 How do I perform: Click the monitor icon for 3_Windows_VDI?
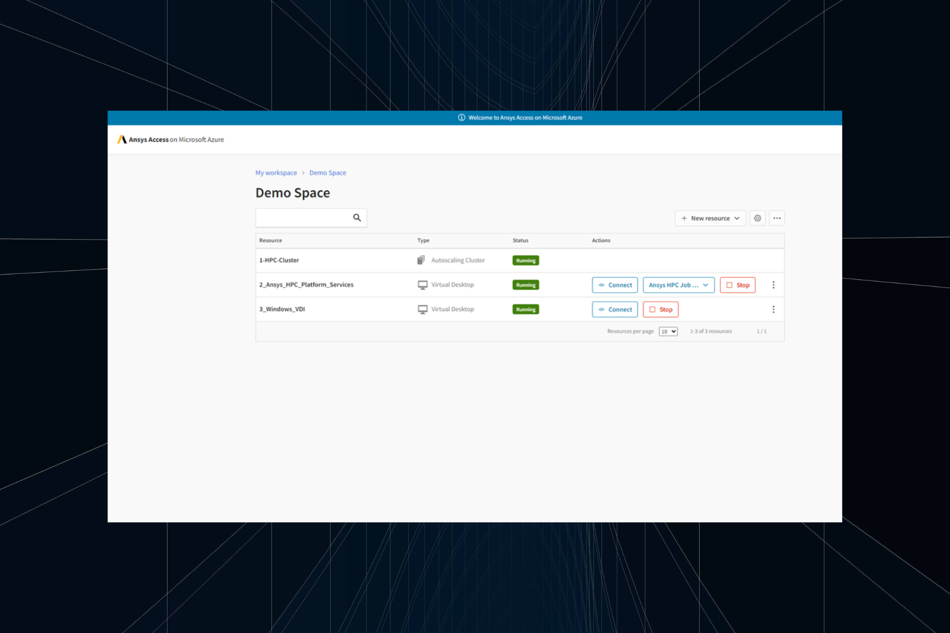(423, 310)
